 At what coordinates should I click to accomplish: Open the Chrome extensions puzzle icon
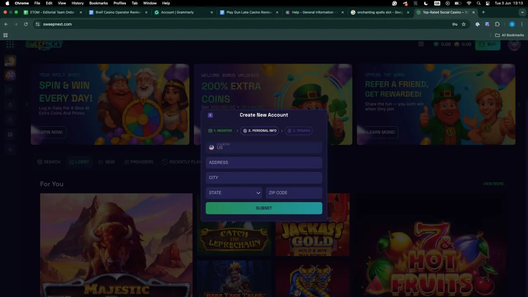[x=497, y=24]
